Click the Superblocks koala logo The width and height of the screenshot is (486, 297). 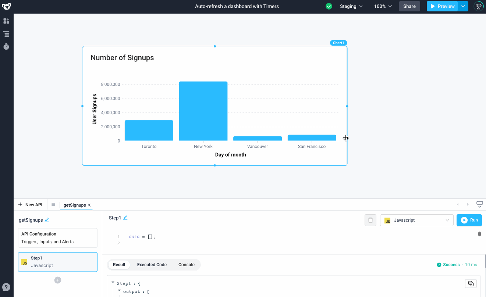6,6
